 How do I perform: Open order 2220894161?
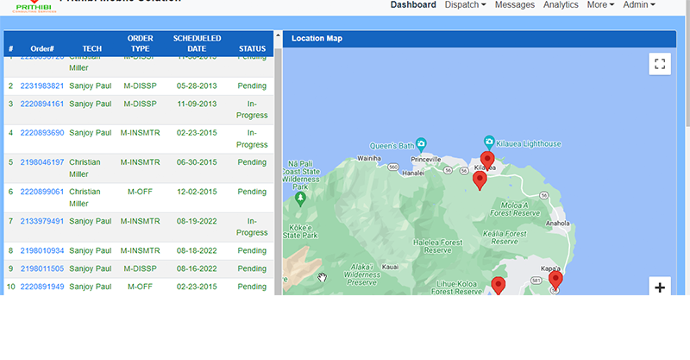pyautogui.click(x=42, y=104)
